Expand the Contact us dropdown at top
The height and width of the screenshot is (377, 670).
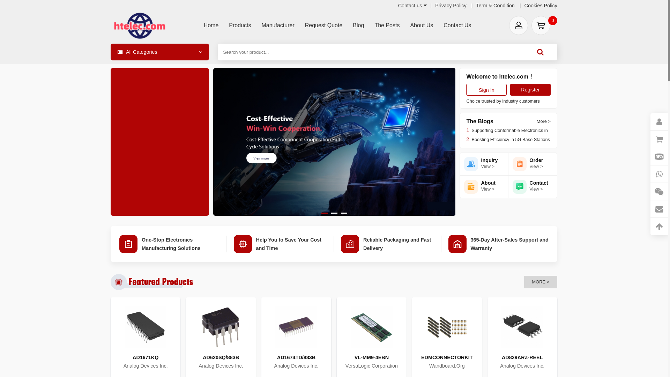[x=412, y=6]
